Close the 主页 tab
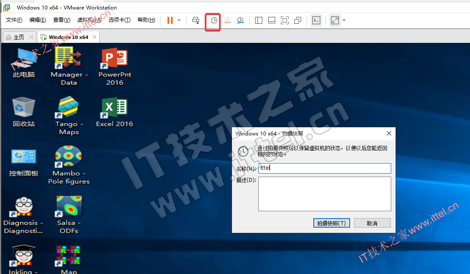This screenshot has width=470, height=274. pos(31,37)
